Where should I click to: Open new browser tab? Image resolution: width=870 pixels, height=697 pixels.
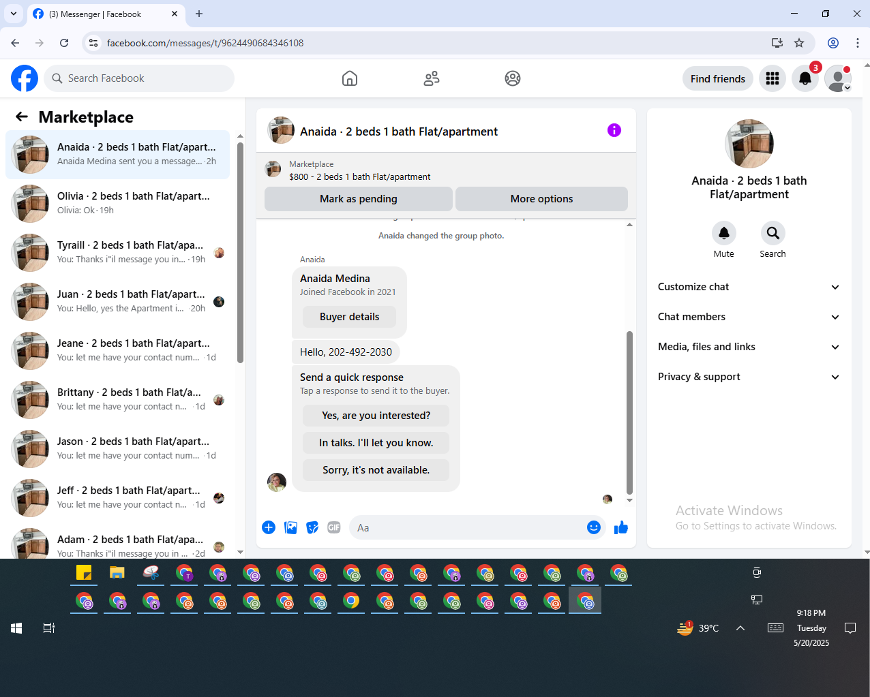pyautogui.click(x=199, y=14)
